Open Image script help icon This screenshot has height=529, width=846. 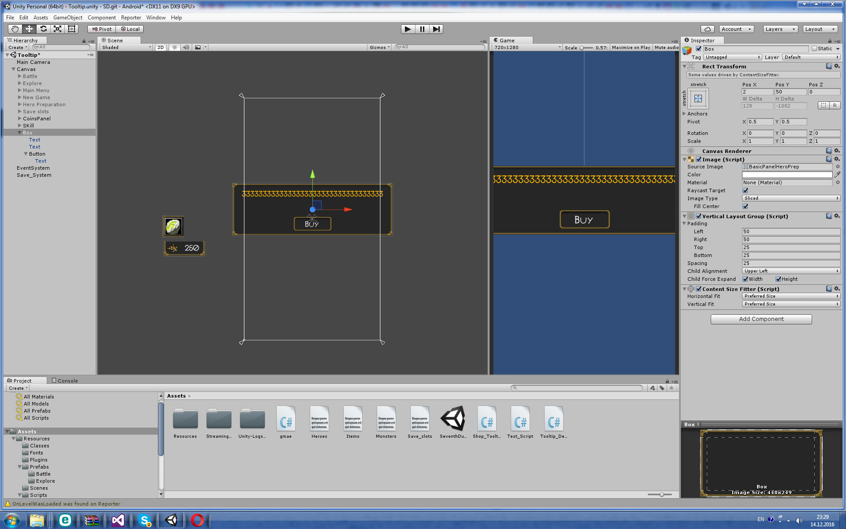tap(829, 159)
